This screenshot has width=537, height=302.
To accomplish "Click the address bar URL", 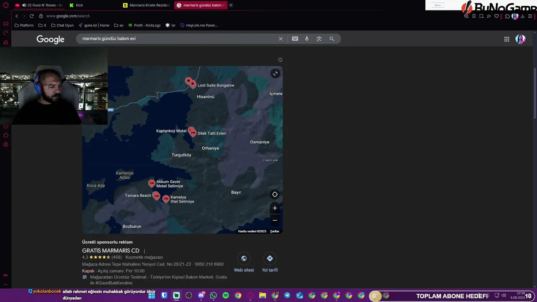I will (x=68, y=16).
